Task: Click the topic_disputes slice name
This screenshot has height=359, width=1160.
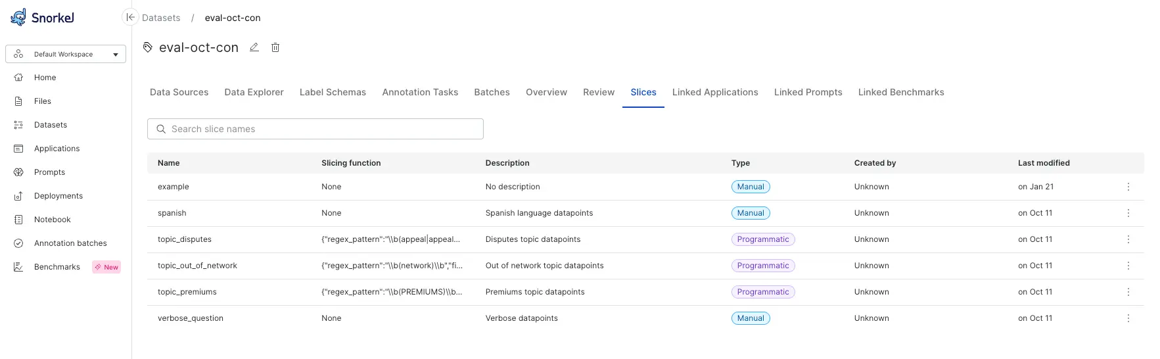Action: point(185,239)
